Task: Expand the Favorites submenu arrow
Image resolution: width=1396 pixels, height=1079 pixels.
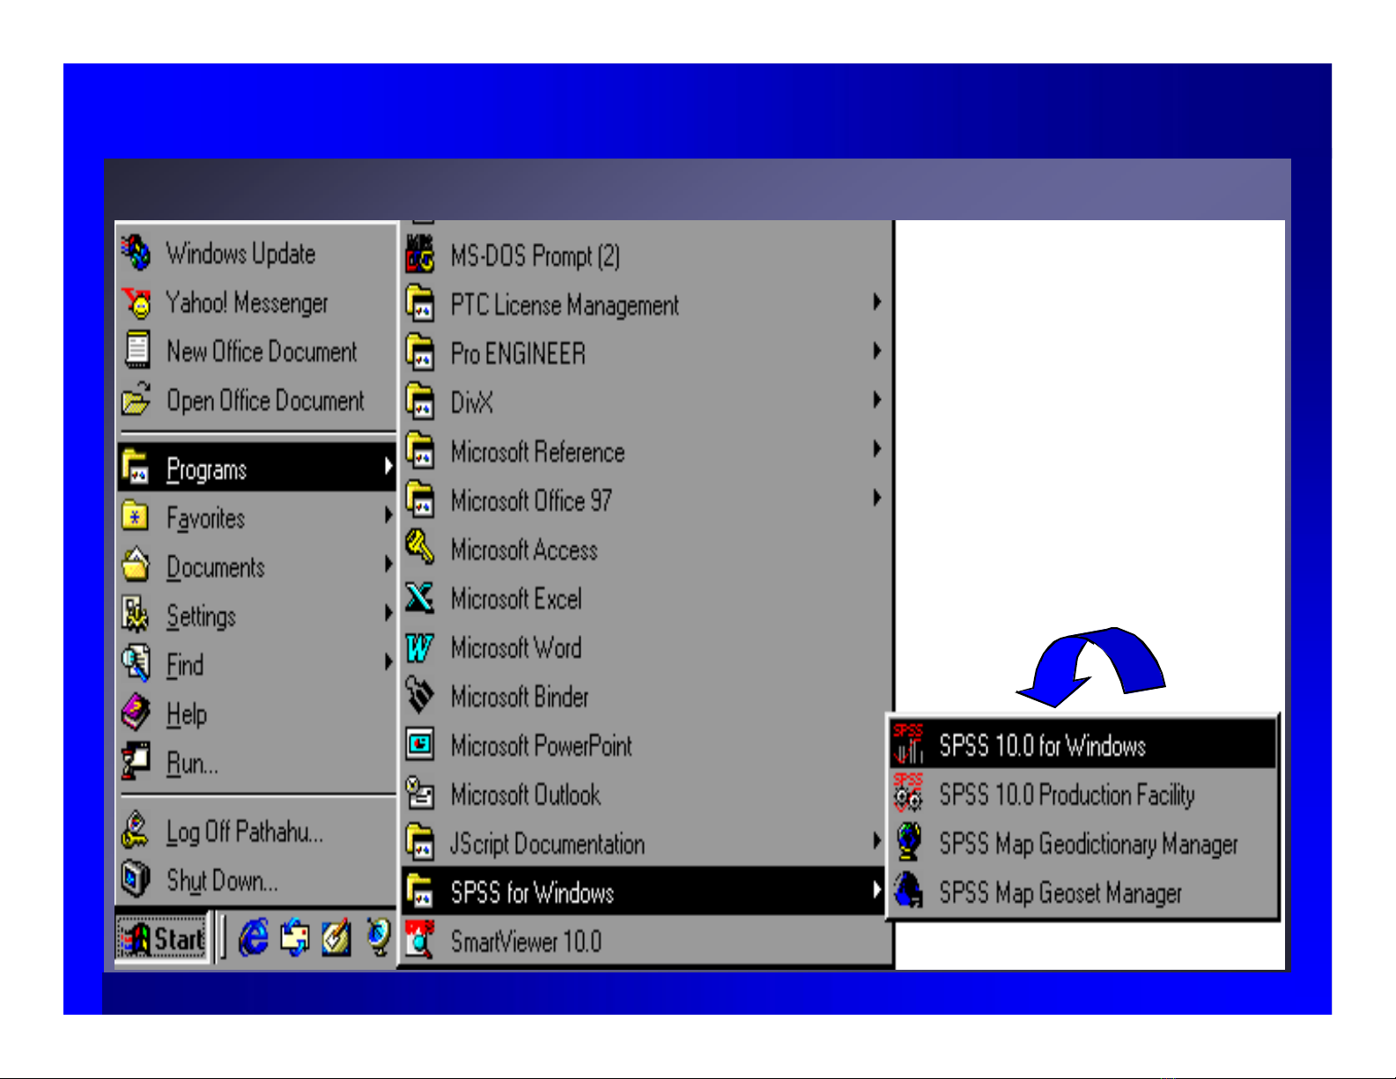Action: (388, 515)
